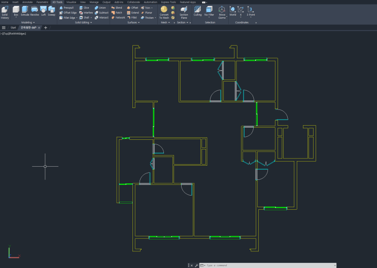Switch to the Insert ribbon tab
Image resolution: width=377 pixels, height=268 pixels.
coord(15,2)
